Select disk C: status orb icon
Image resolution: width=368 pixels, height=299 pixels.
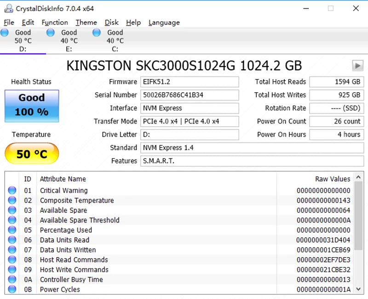(97, 32)
